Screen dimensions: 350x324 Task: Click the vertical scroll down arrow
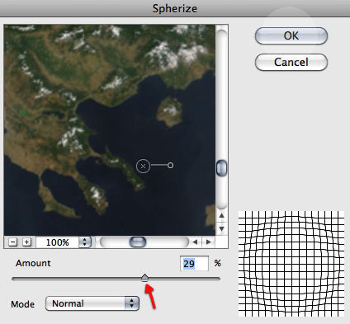click(222, 228)
